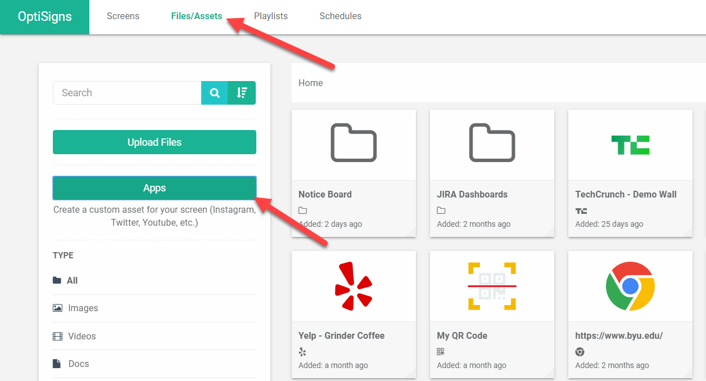The height and width of the screenshot is (381, 706).
Task: Open the My QR Code scanner icon
Action: click(492, 286)
